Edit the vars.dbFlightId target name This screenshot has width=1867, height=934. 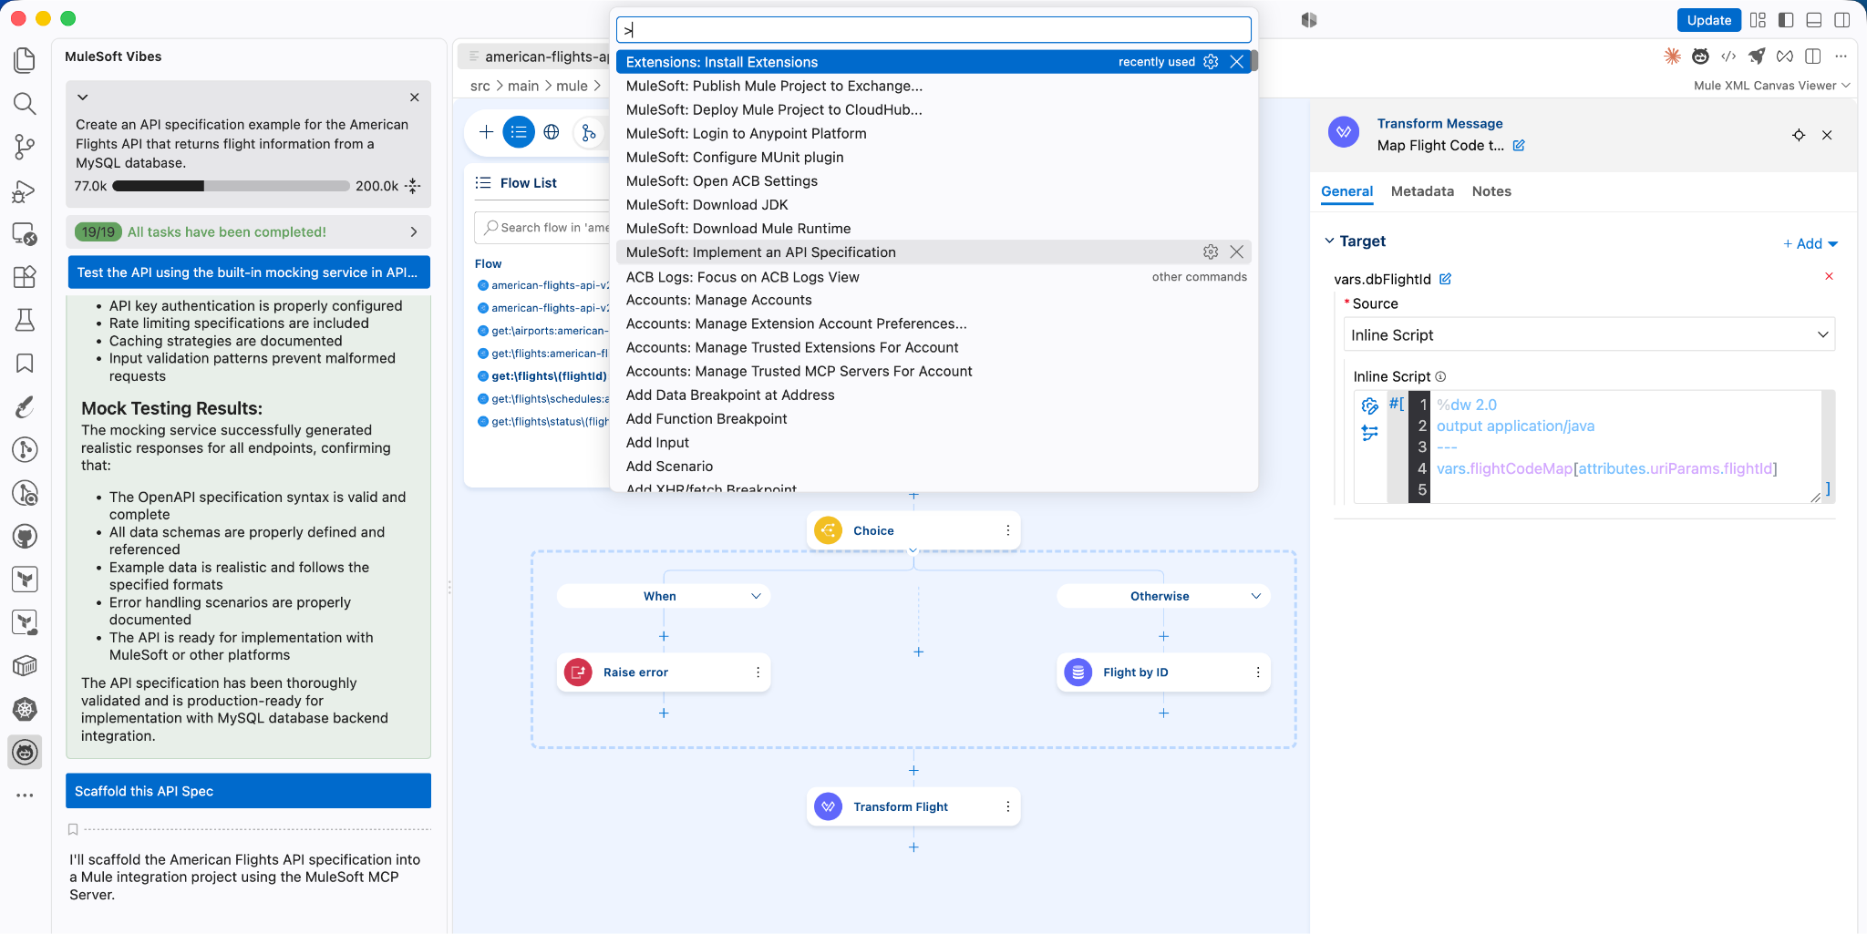[1446, 279]
